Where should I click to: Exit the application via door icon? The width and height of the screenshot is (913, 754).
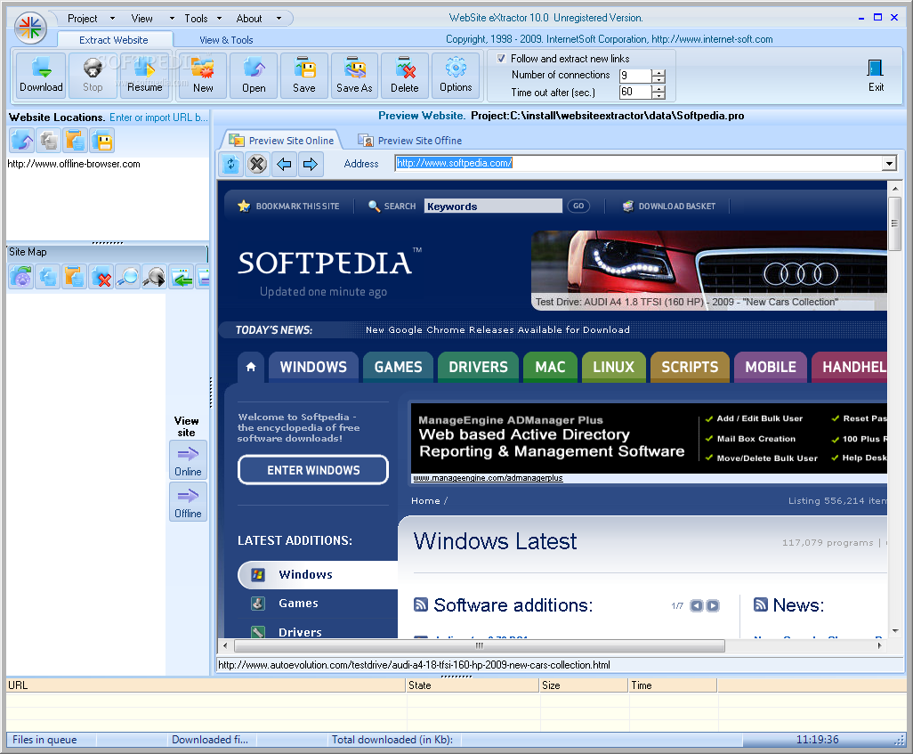coord(876,75)
